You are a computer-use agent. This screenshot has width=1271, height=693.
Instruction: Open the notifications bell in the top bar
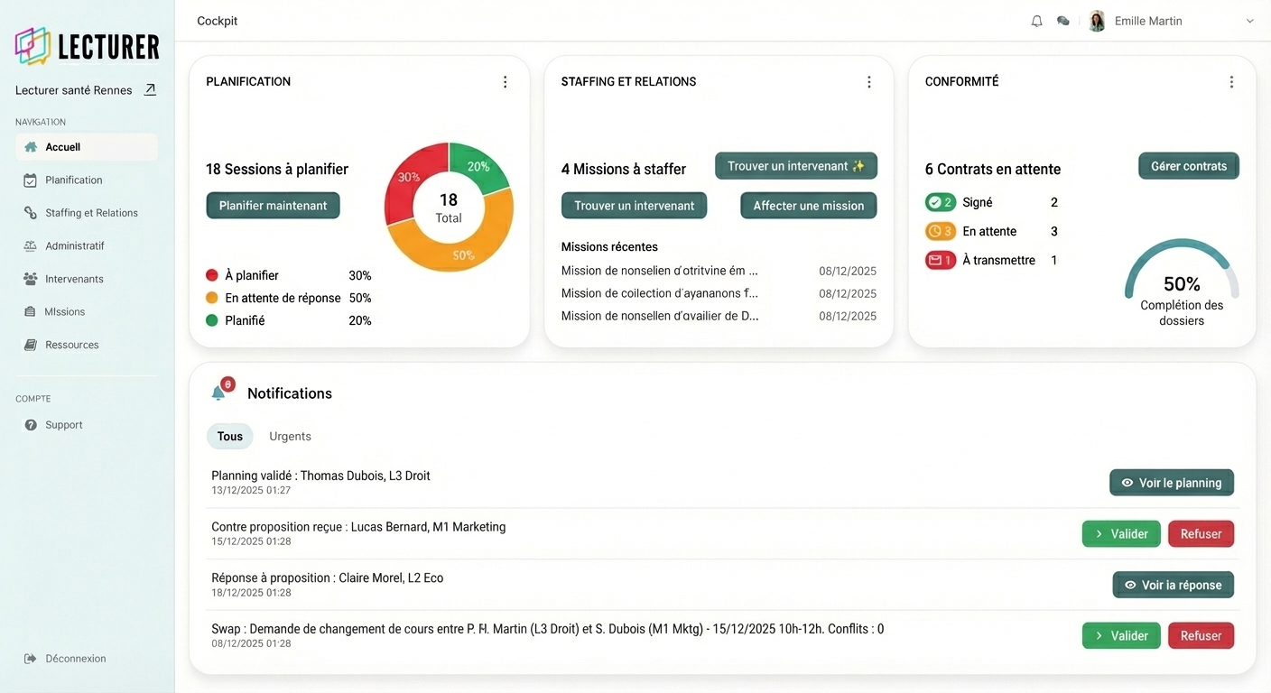tap(1036, 21)
